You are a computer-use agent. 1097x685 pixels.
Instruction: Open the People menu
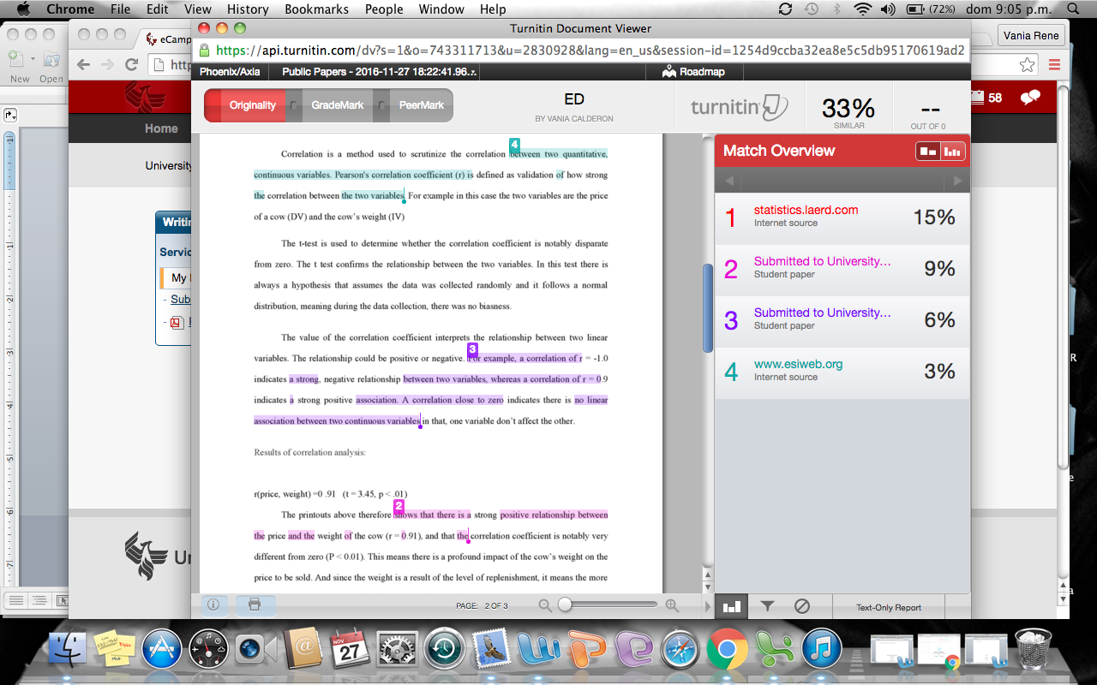[x=384, y=9]
